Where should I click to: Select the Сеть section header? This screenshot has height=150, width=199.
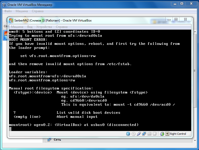57,140
